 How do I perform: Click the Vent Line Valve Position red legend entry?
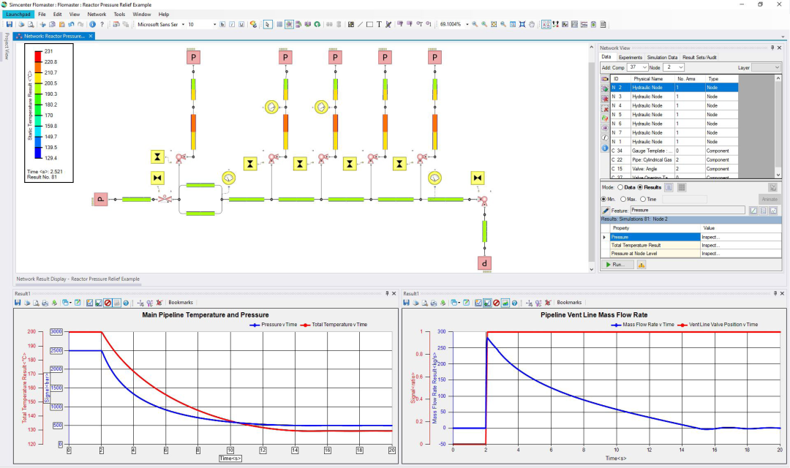[718, 325]
